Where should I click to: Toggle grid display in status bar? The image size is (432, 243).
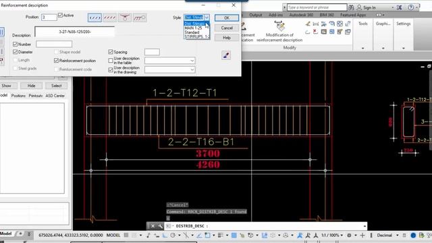(x=126, y=236)
